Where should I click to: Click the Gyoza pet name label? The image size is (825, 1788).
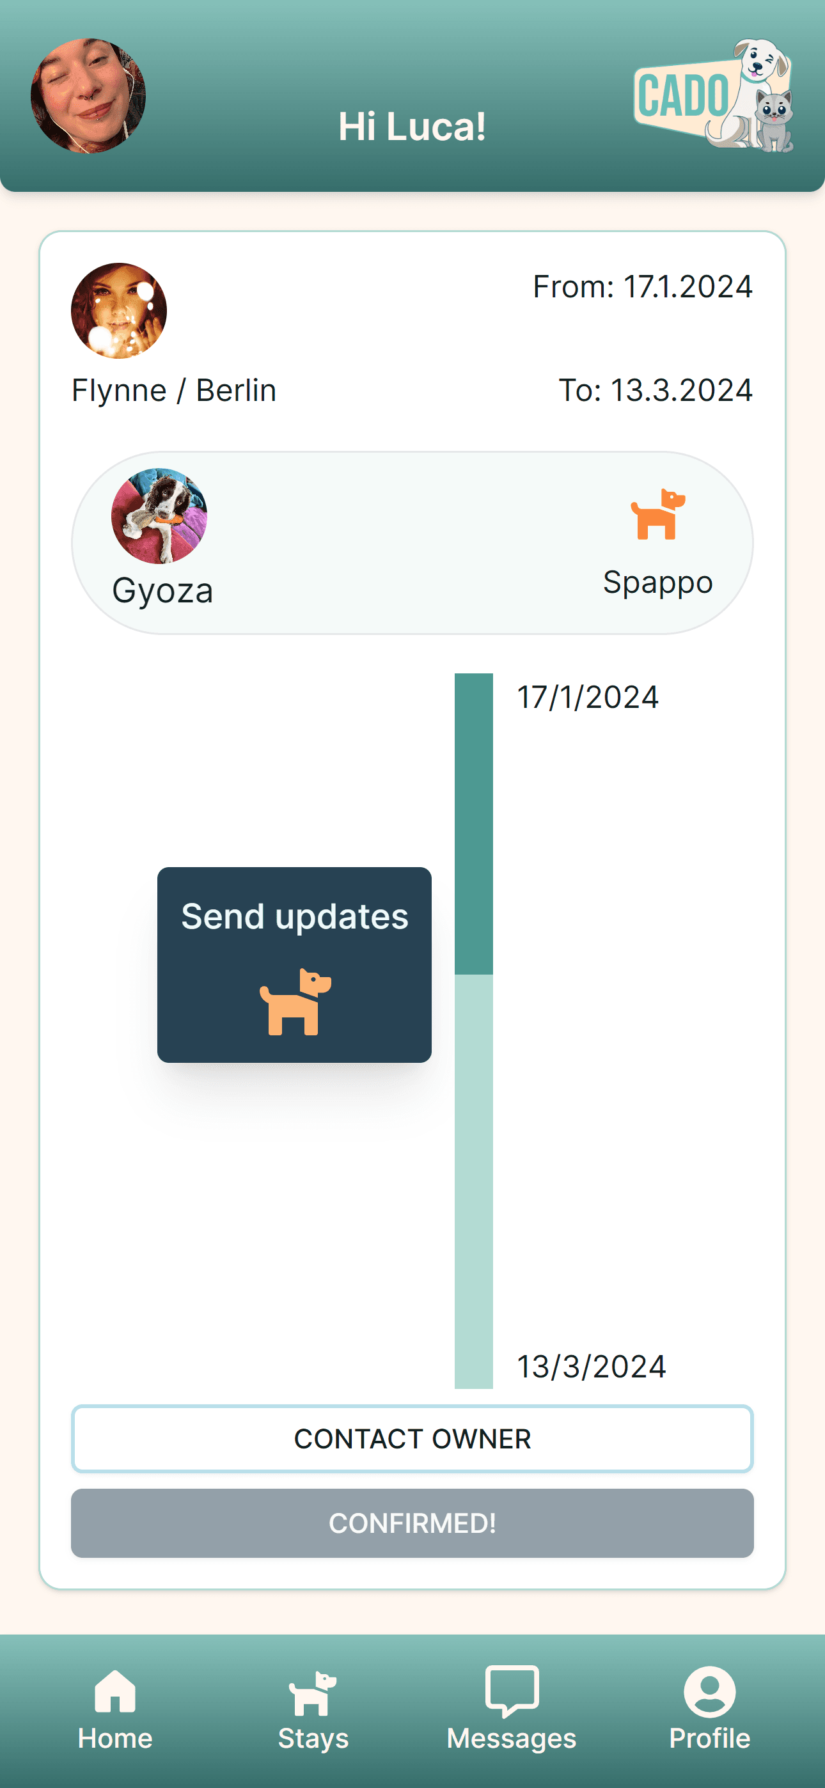[162, 591]
